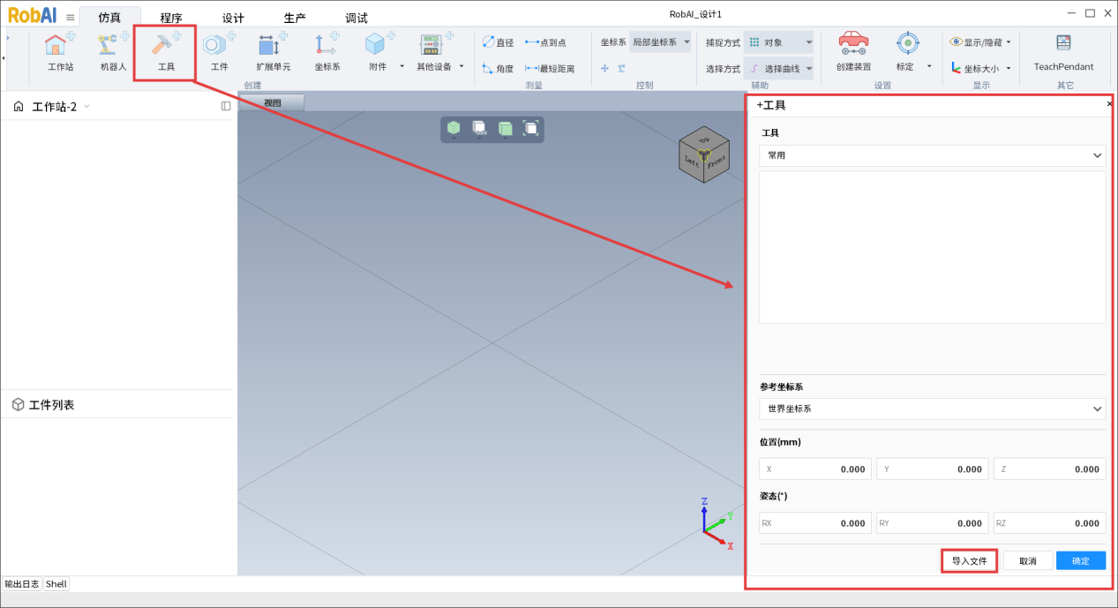
Task: Switch to the 生产 tab
Action: (295, 18)
